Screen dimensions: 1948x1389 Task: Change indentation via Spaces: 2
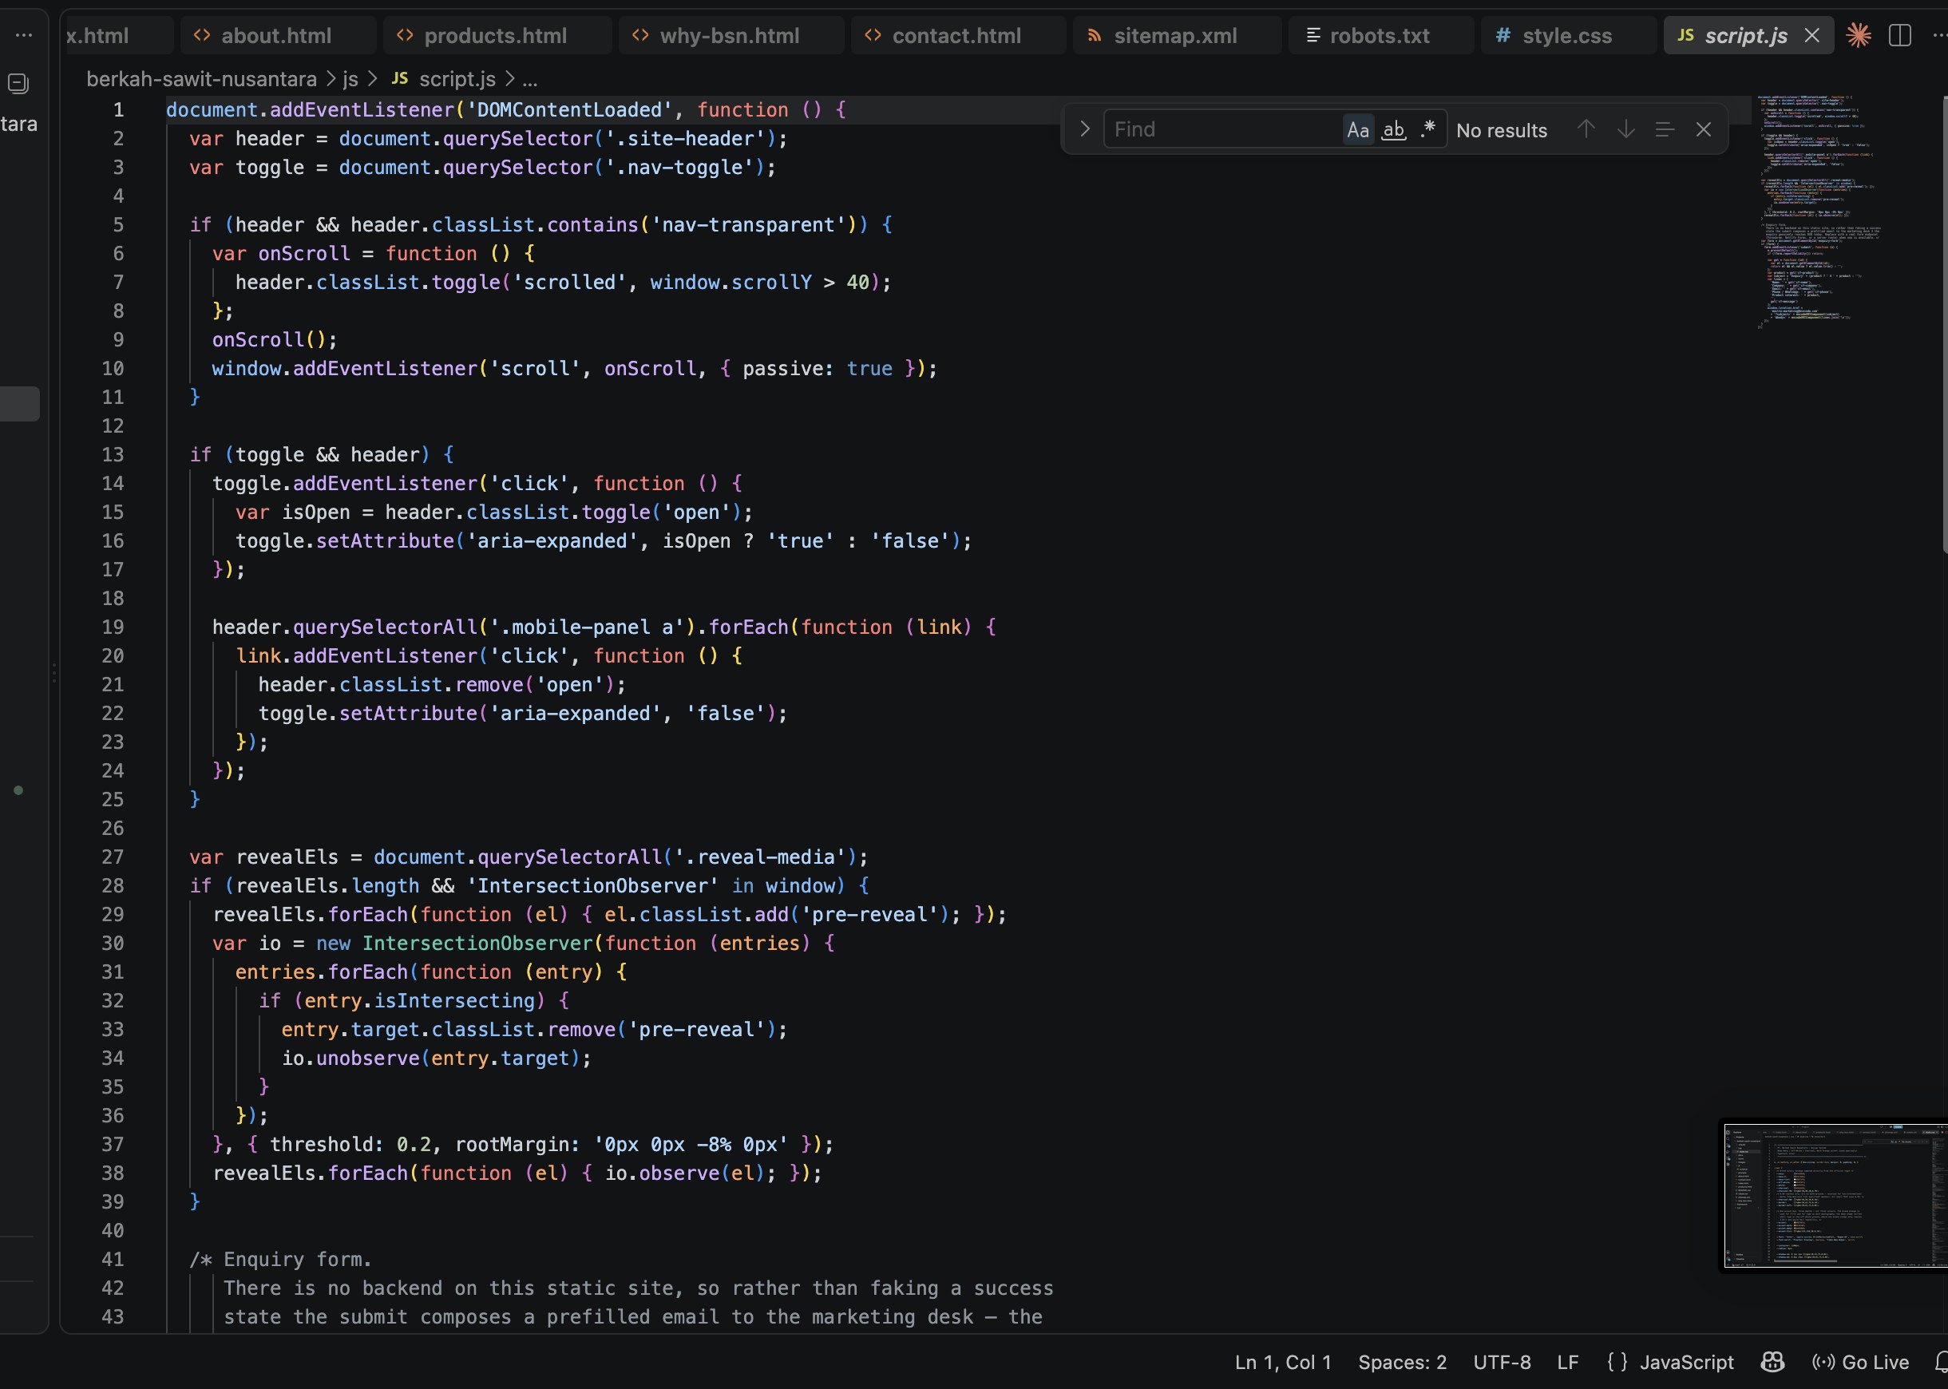click(1403, 1363)
